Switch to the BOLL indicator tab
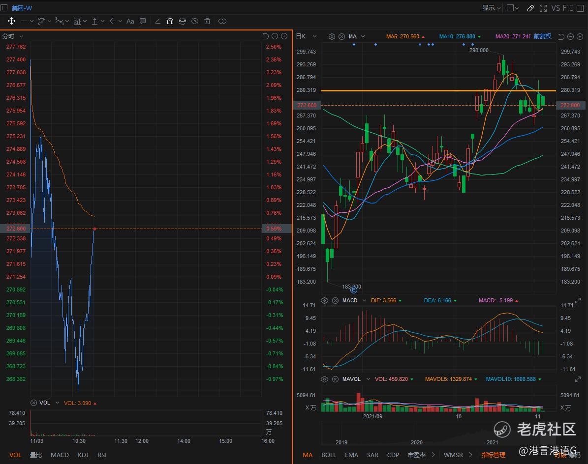The image size is (588, 464). click(x=329, y=455)
